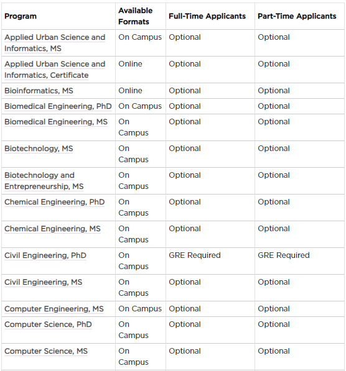This screenshot has height=371, width=346.
Task: Click GRE Required under Part-Time Applicants
Action: pos(284,255)
